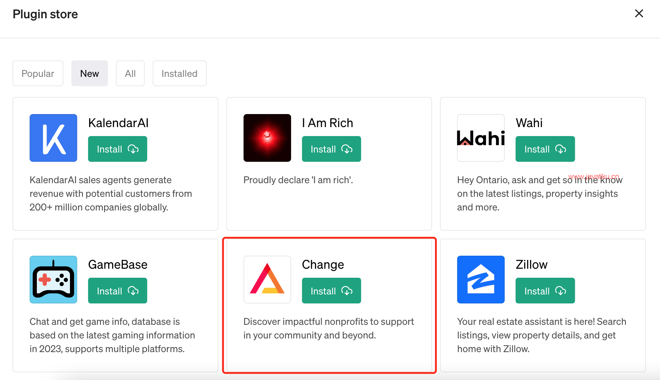
Task: Click the "Hey Ontario, ask and get" description
Action: point(540,193)
